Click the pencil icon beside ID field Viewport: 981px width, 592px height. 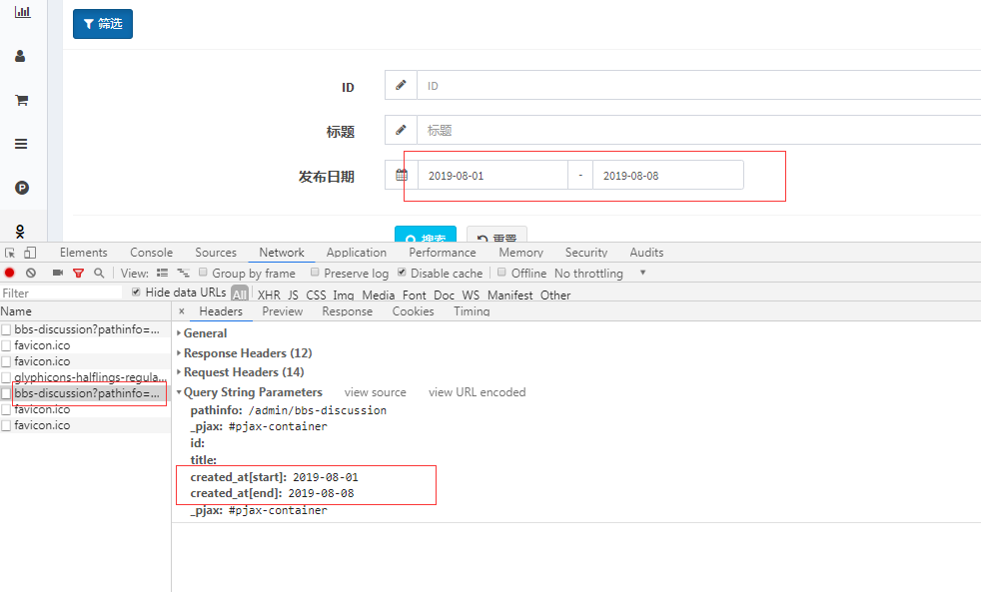click(x=401, y=85)
